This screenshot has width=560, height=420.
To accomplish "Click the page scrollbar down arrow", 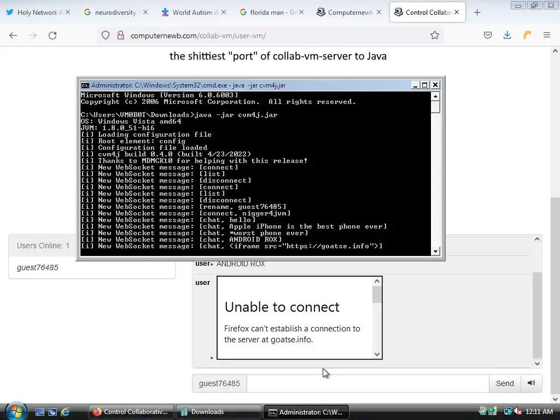I will (555, 399).
